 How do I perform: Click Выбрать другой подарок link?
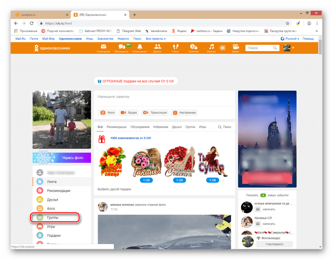click(x=114, y=189)
